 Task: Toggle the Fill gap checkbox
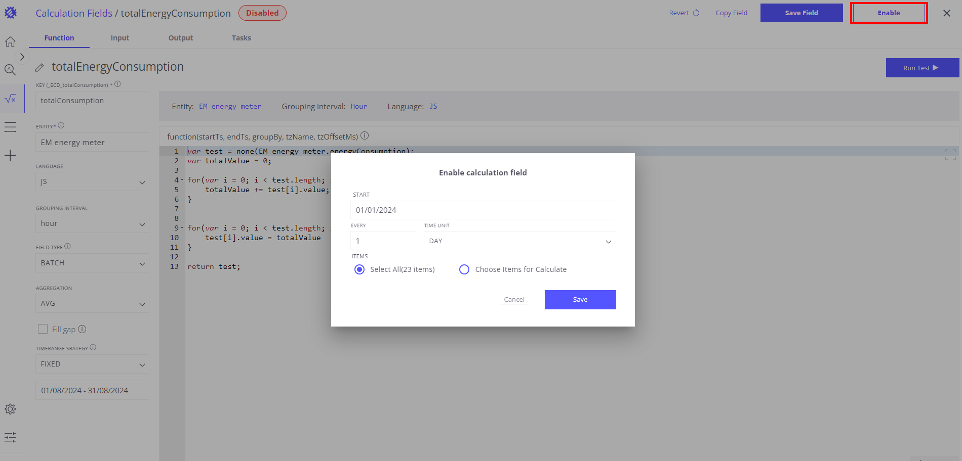[43, 329]
